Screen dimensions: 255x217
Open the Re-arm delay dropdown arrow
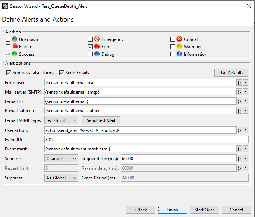coord(245,168)
